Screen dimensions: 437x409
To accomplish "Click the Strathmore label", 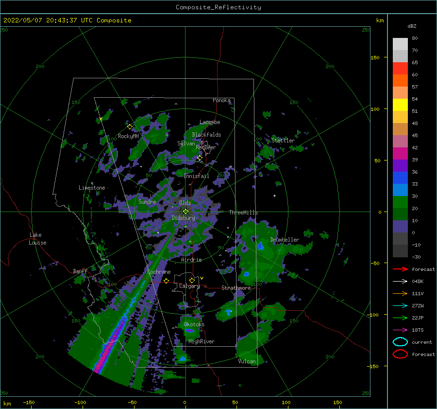I will click(x=236, y=288).
